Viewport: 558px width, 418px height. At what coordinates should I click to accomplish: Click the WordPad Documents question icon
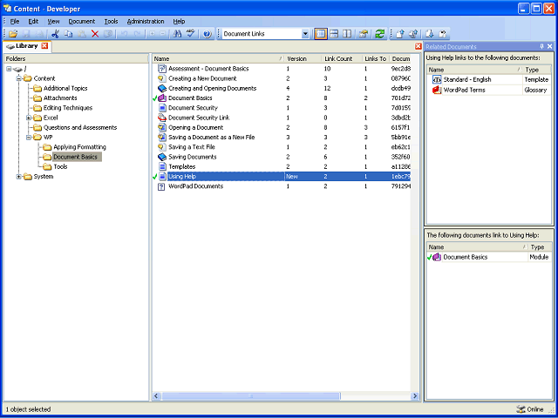click(x=161, y=186)
